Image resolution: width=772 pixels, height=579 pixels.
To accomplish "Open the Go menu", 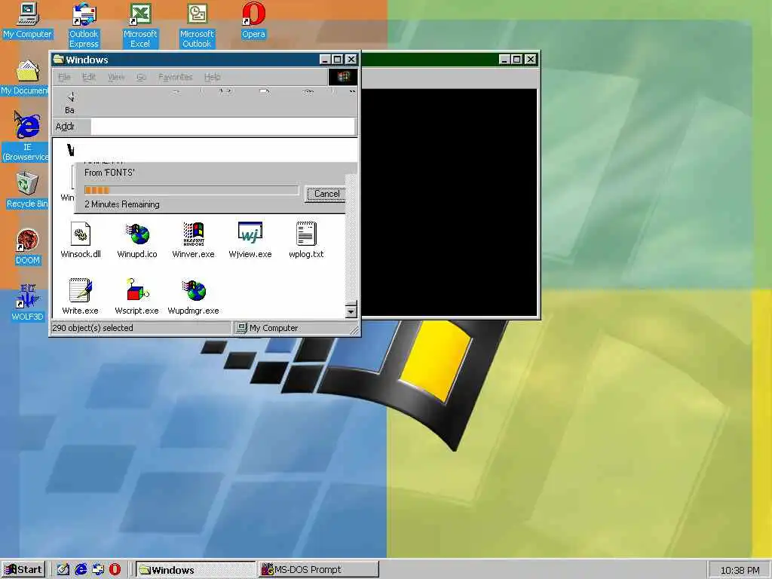I will pos(141,77).
